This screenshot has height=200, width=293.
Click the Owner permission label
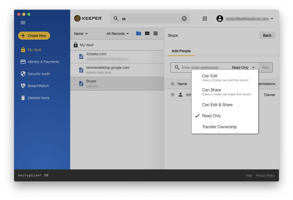tap(270, 95)
